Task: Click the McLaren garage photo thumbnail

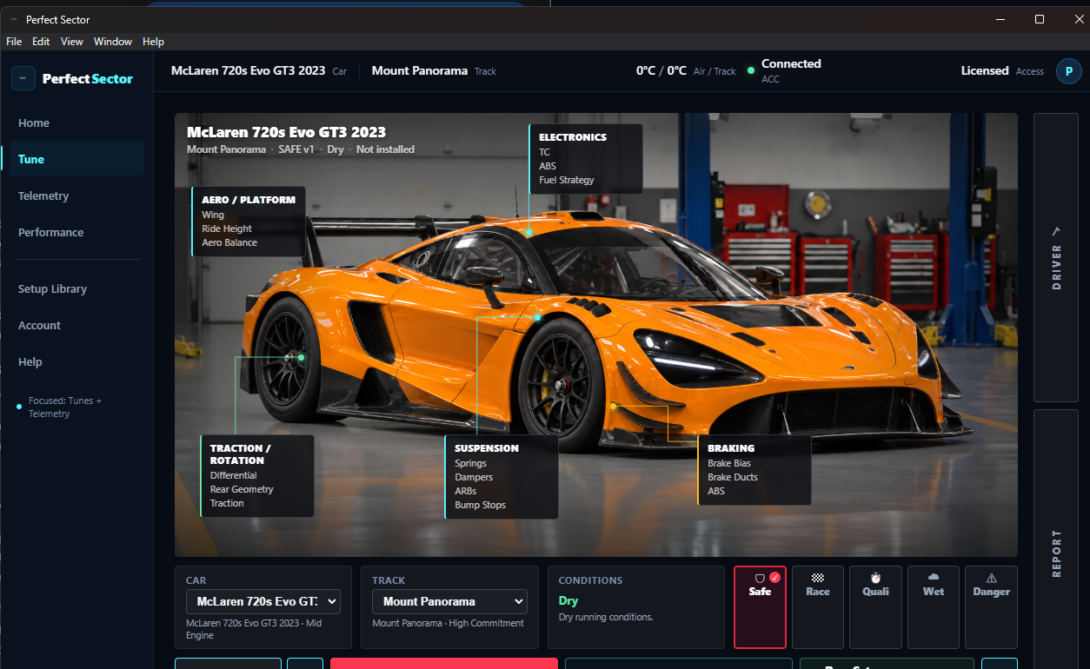Action: click(596, 334)
